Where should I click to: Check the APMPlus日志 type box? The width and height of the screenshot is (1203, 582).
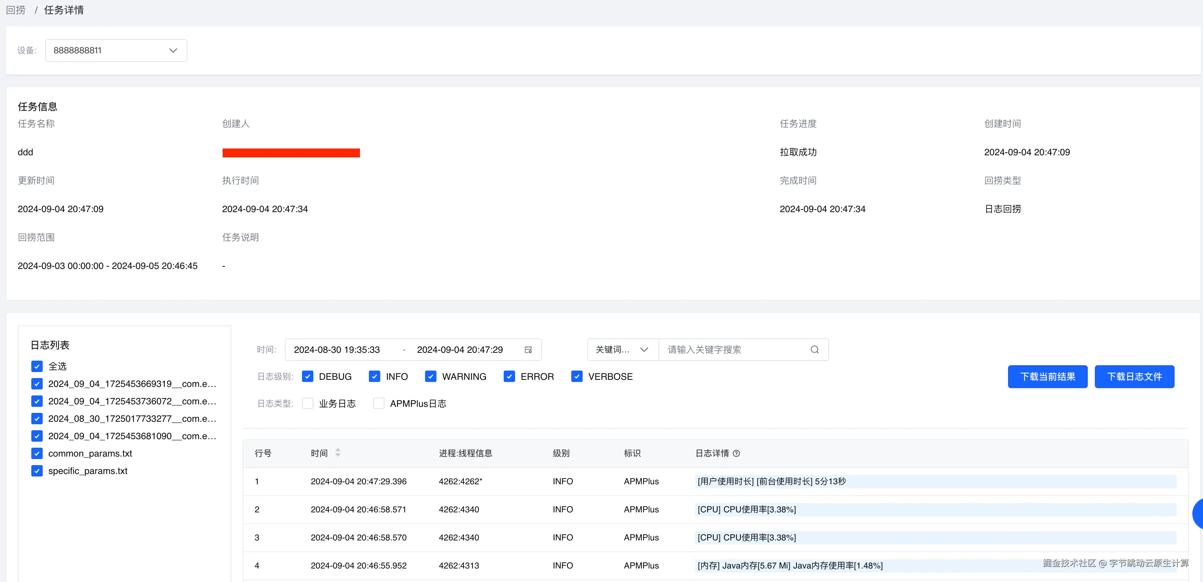pyautogui.click(x=379, y=403)
